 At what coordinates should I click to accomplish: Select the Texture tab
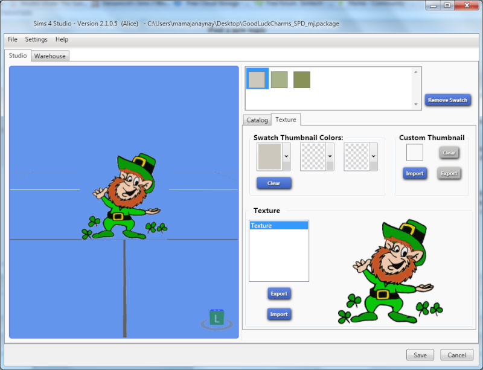click(x=286, y=120)
